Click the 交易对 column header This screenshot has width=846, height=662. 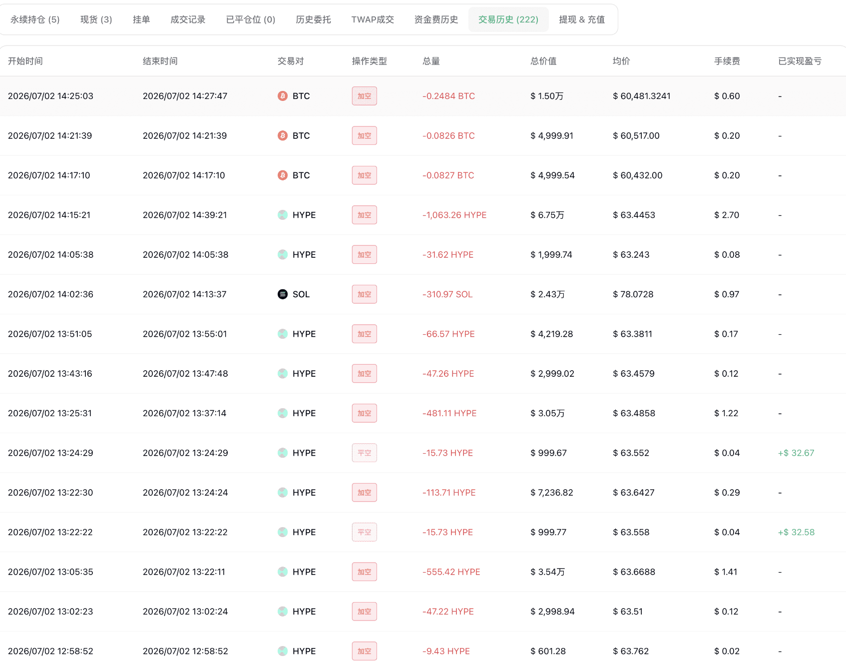(x=291, y=61)
